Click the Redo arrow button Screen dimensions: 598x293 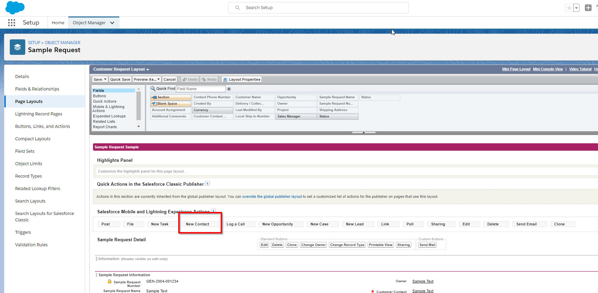click(x=209, y=79)
